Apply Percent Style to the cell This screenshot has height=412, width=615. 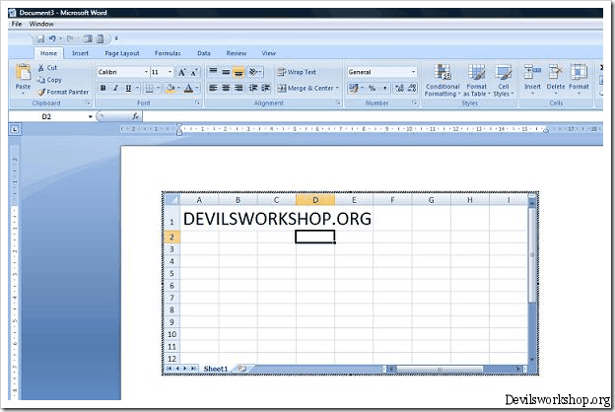tap(372, 88)
